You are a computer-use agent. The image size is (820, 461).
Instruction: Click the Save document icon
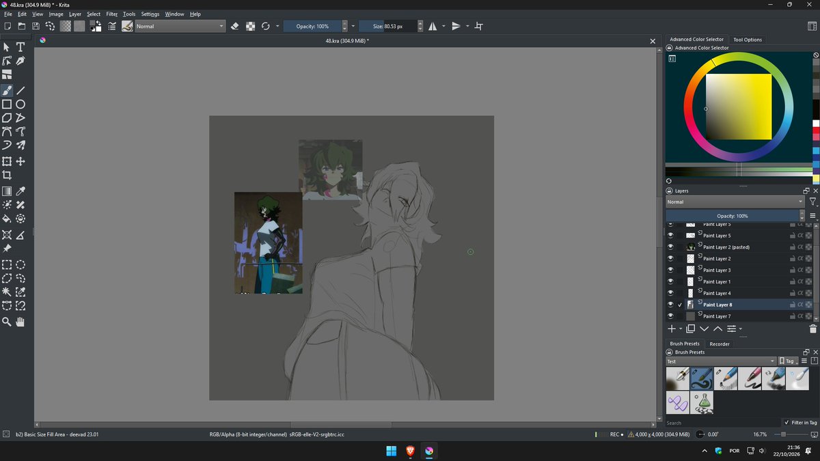(x=36, y=26)
